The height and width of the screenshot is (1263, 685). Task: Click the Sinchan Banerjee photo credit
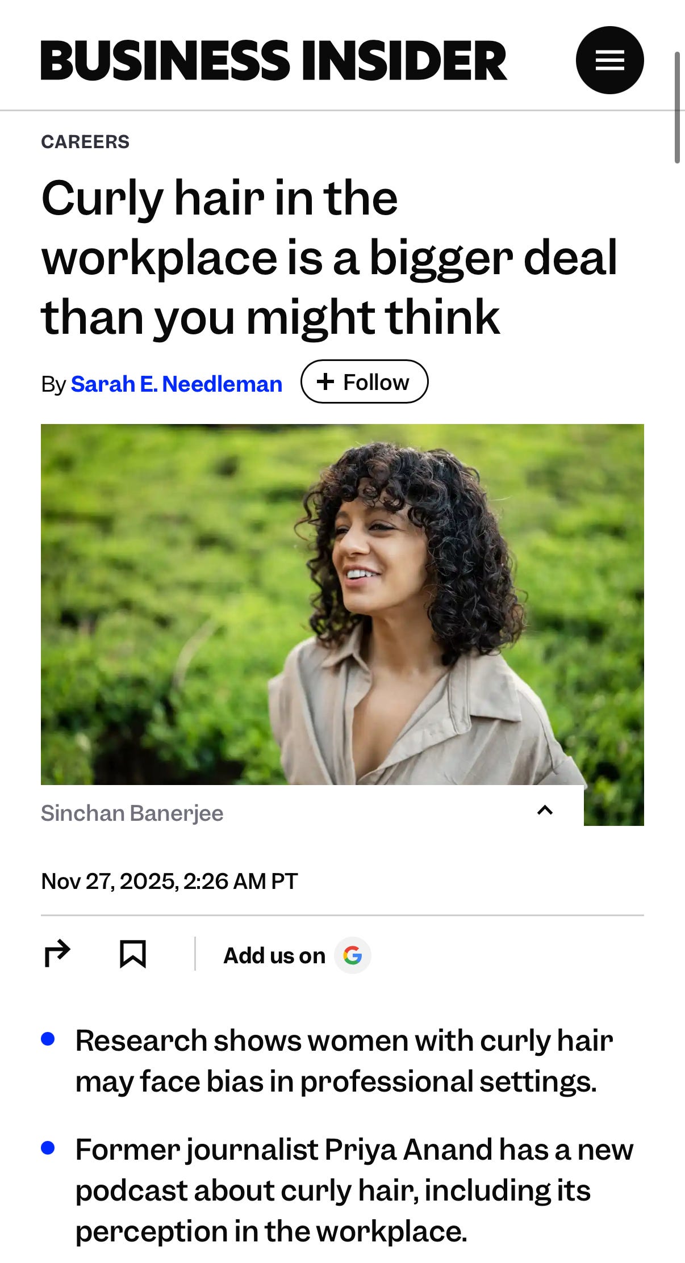(132, 813)
